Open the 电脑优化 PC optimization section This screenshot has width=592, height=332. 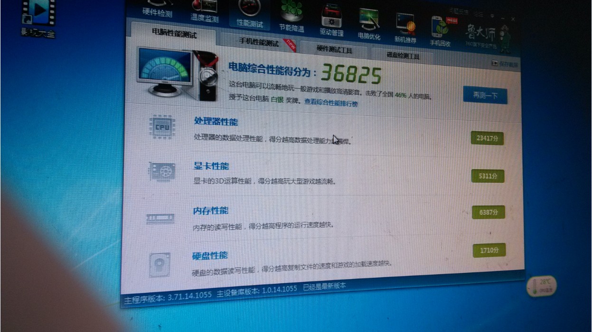[x=369, y=24]
